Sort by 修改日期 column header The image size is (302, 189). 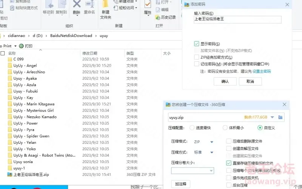90,53
